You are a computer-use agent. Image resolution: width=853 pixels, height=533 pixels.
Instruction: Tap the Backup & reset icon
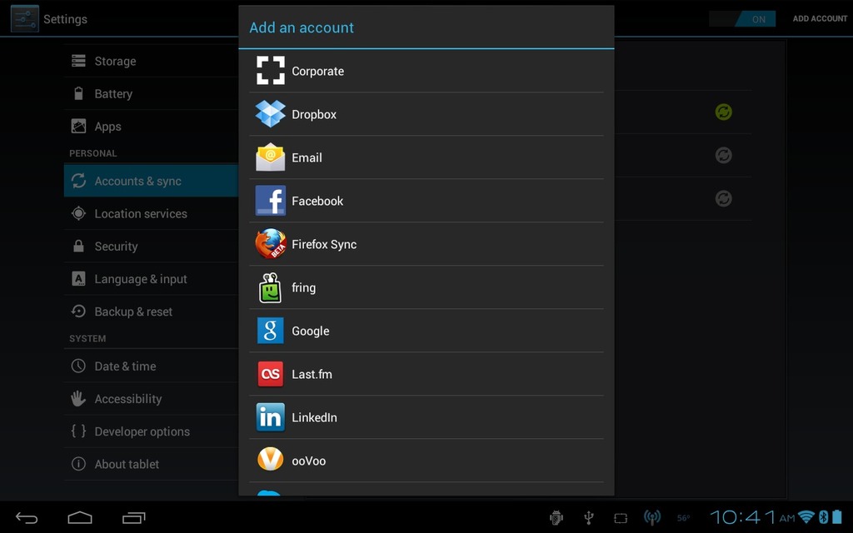(x=78, y=311)
